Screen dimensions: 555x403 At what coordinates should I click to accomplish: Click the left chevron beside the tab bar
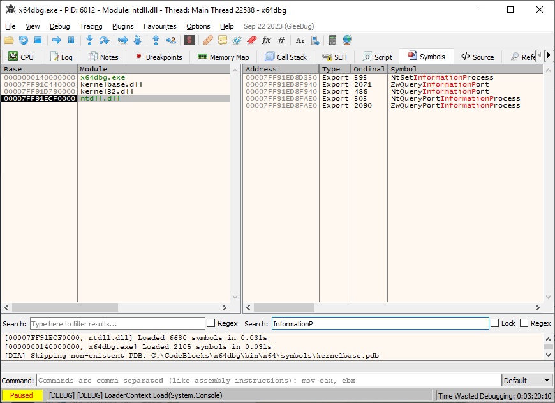(539, 56)
